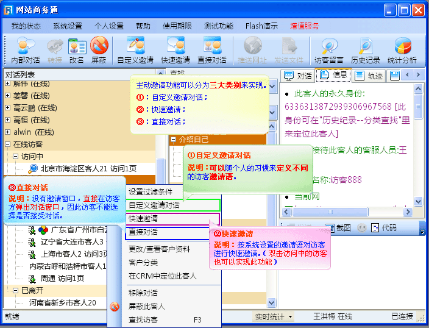This screenshot has width=429, height=328.
Task: Click the 增值服务 link in menu bar
Action: [x=304, y=26]
